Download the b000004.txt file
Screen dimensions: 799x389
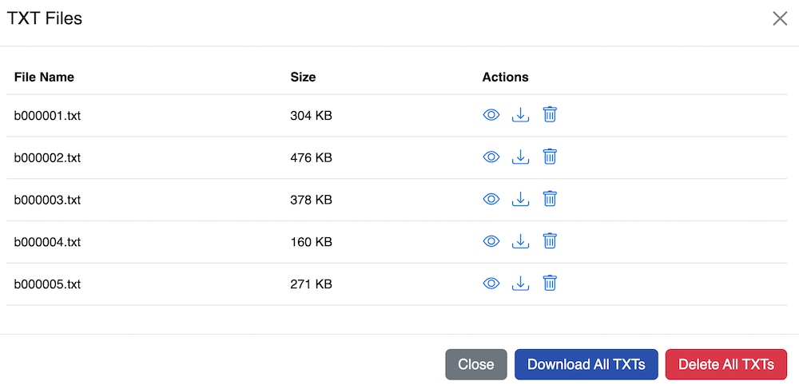point(521,241)
